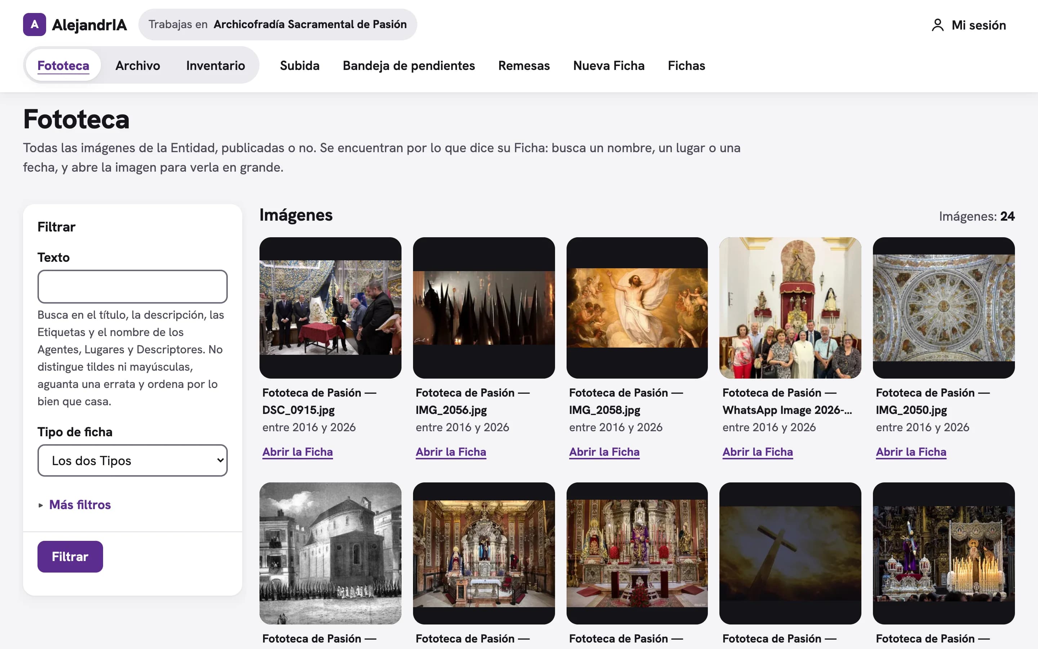
Task: Click the Archicofradía Sacramental de Pasión entity pill
Action: coord(278,25)
